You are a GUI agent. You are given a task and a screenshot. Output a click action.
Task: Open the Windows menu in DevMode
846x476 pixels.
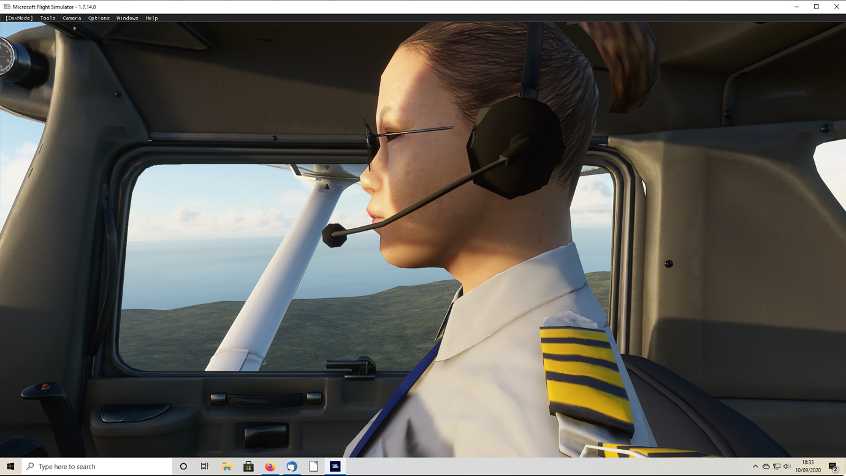127,18
